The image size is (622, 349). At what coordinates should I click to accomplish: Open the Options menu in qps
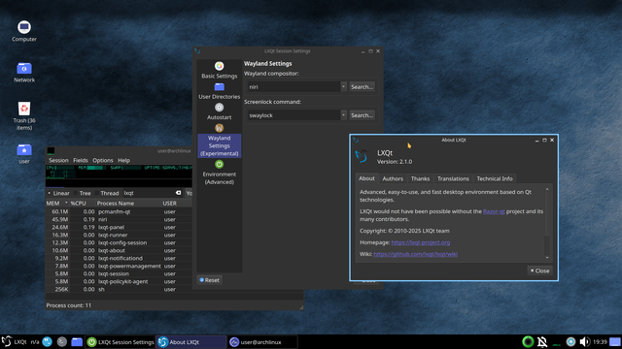point(103,160)
